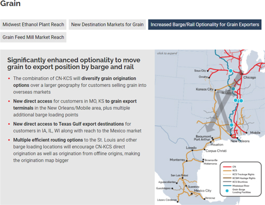265x205 pixels.
Task: Click the red CN line swatch in legend
Action: point(227,167)
